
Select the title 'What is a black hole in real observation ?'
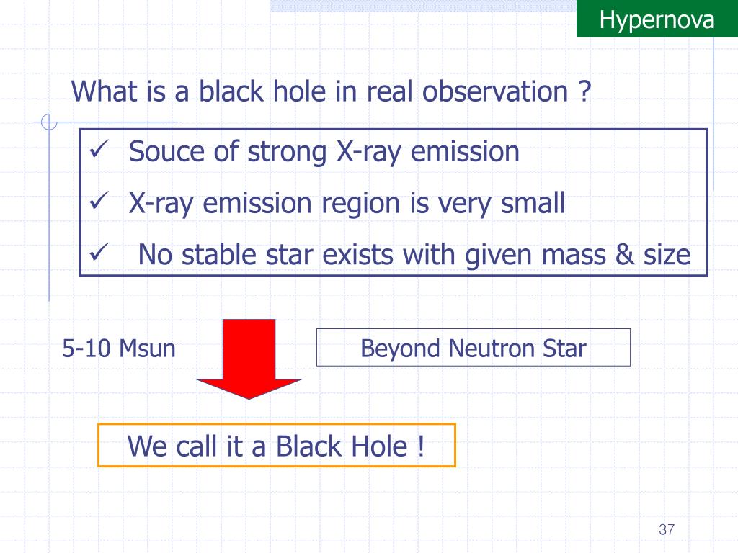tap(331, 91)
